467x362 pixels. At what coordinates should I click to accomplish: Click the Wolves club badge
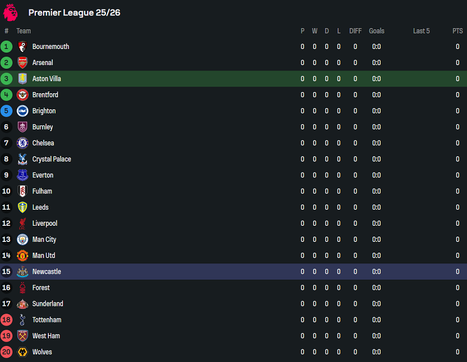click(23, 352)
